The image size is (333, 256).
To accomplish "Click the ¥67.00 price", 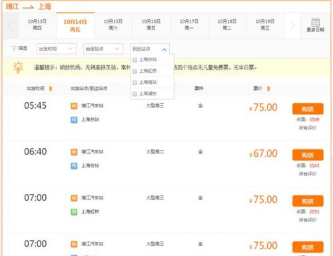I will click(263, 153).
